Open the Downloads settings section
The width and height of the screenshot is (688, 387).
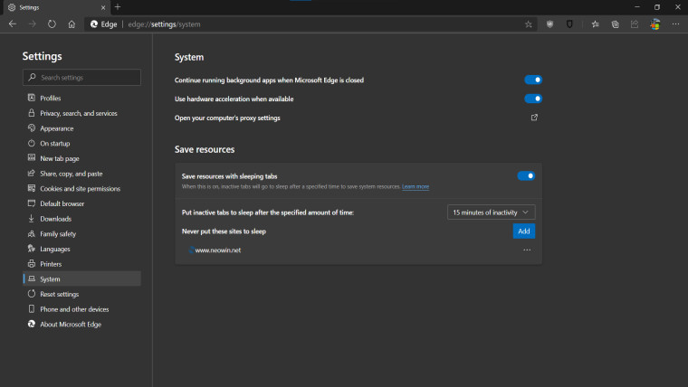[x=81, y=219]
